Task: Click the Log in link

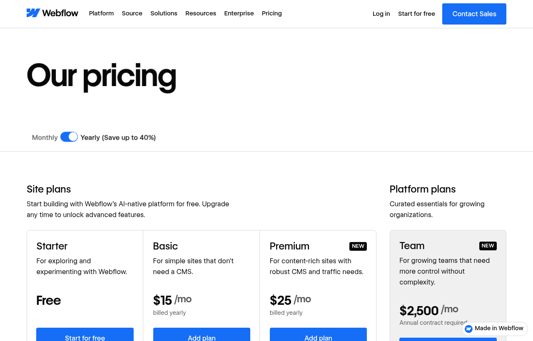Action: [x=381, y=14]
